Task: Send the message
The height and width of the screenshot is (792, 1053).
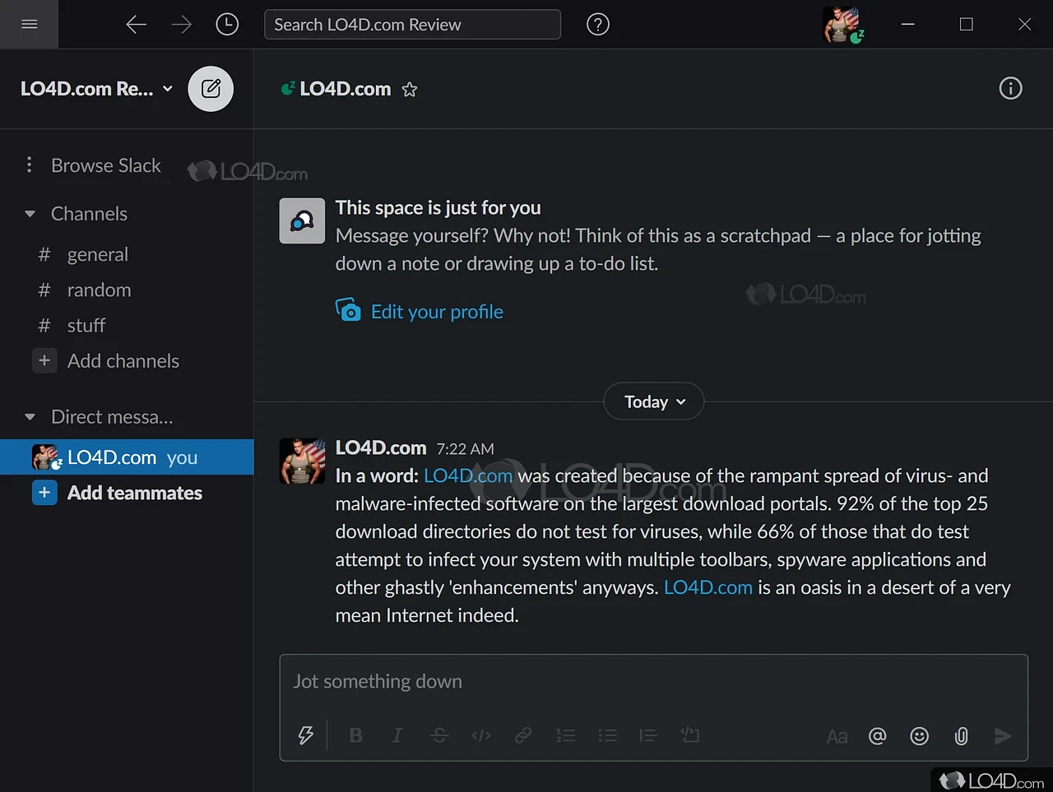Action: click(x=1002, y=735)
